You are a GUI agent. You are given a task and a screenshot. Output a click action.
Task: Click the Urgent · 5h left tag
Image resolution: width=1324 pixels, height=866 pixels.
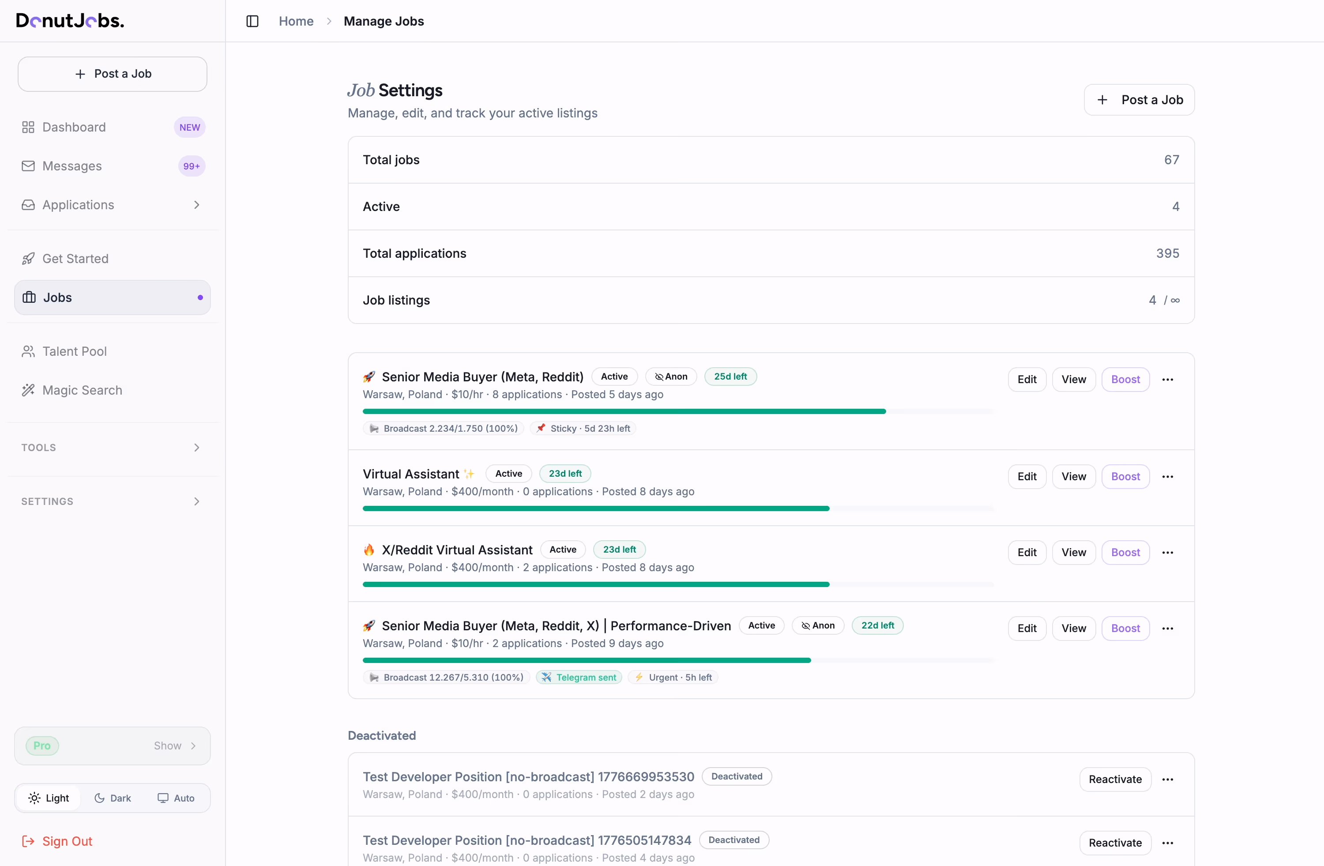(x=673, y=678)
